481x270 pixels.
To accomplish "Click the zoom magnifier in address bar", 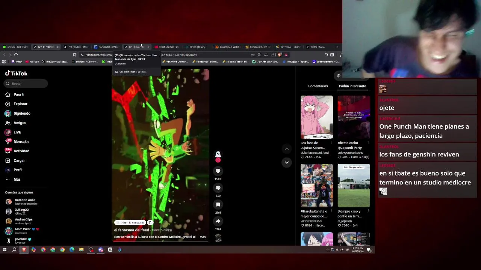I will (259, 55).
